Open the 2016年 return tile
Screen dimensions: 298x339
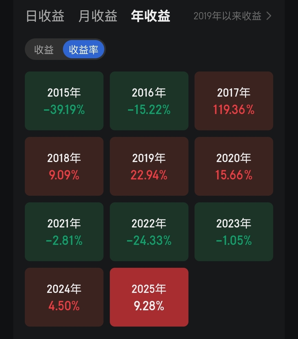point(149,101)
